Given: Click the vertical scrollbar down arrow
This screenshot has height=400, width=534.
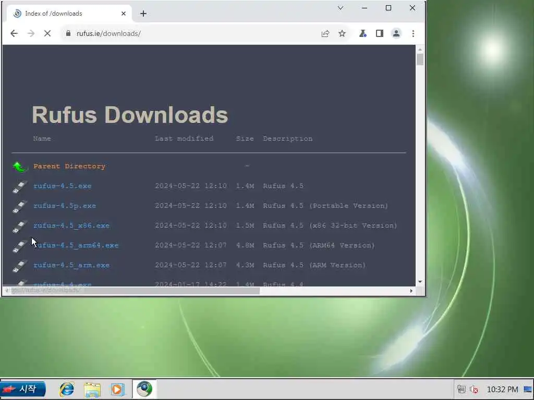Looking at the screenshot, I should (420, 282).
